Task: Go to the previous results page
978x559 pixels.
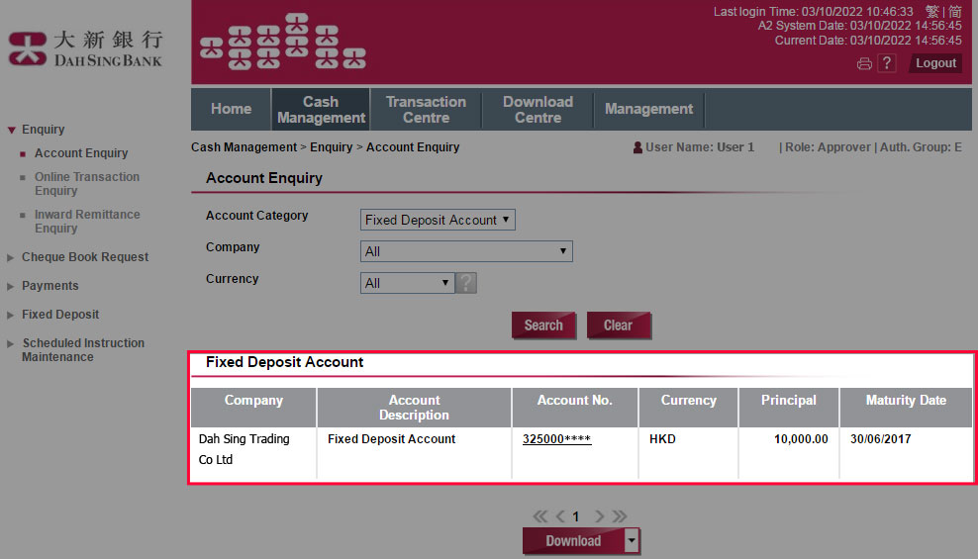Action: coord(560,516)
